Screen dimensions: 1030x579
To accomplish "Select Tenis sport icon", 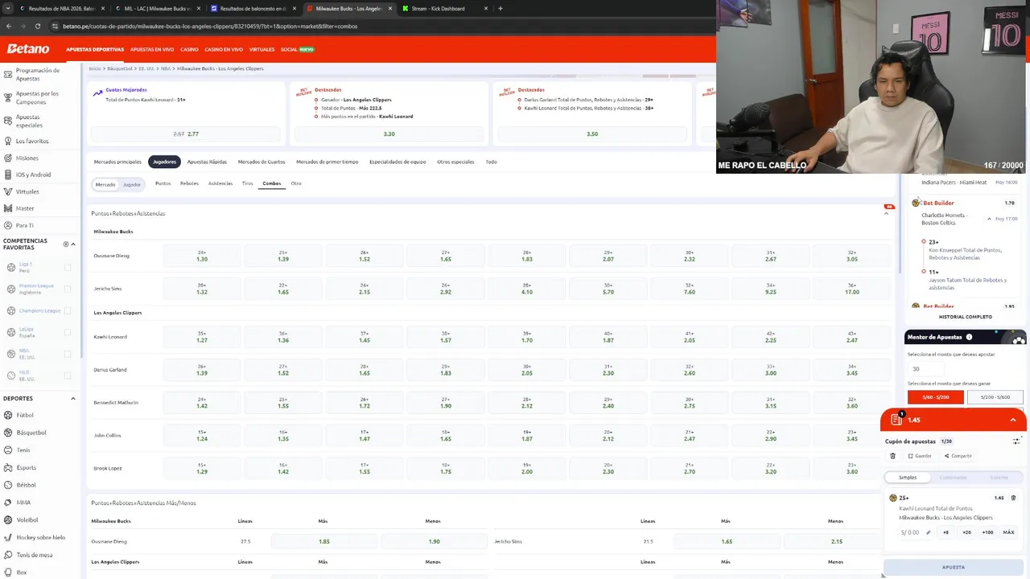I will [7, 450].
